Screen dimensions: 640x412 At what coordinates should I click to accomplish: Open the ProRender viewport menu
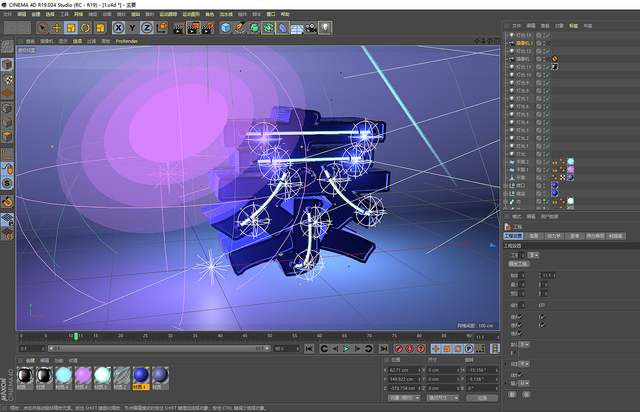tap(126, 41)
